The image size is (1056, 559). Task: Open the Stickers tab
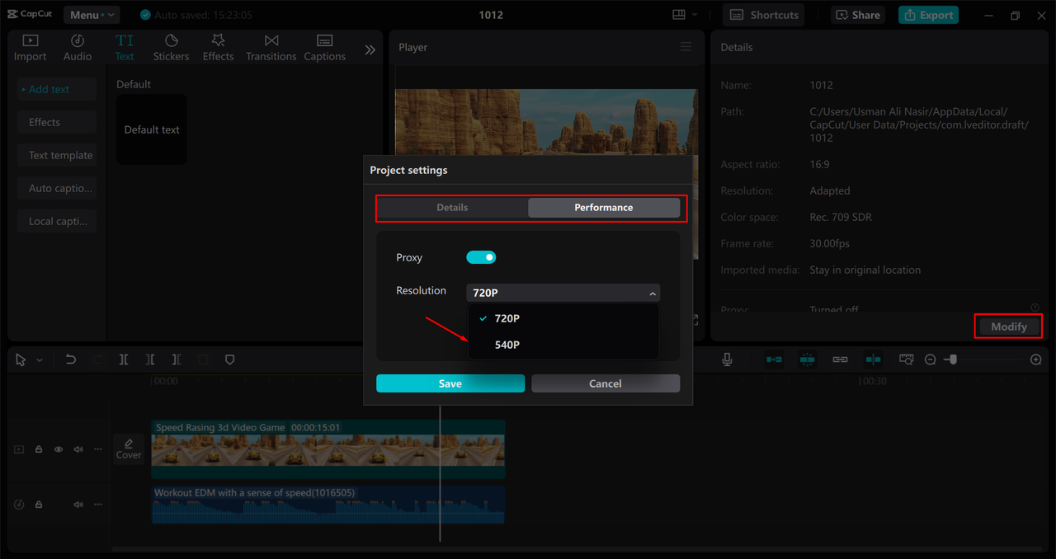pyautogui.click(x=171, y=48)
